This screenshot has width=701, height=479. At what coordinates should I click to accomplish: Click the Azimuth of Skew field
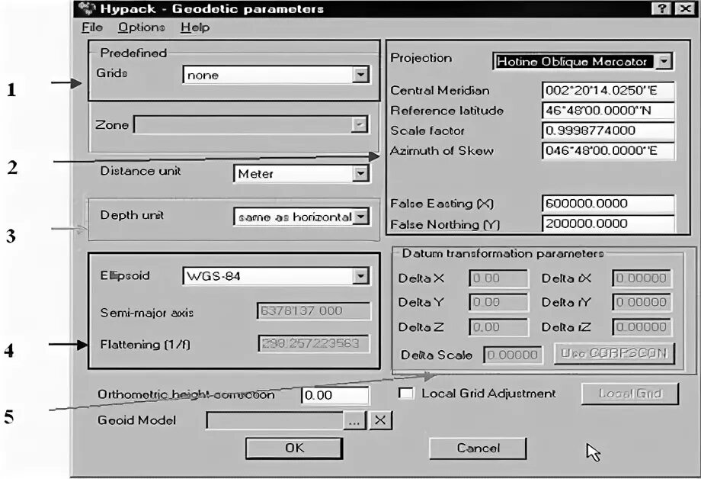[608, 151]
